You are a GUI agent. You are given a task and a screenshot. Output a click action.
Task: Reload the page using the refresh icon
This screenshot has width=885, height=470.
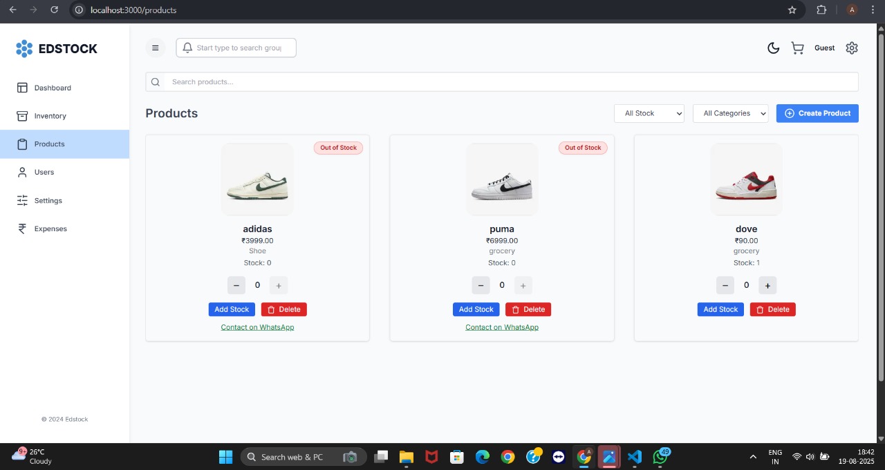55,10
